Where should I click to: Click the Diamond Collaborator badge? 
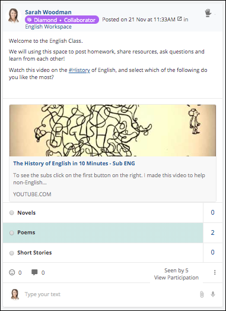pos(62,20)
